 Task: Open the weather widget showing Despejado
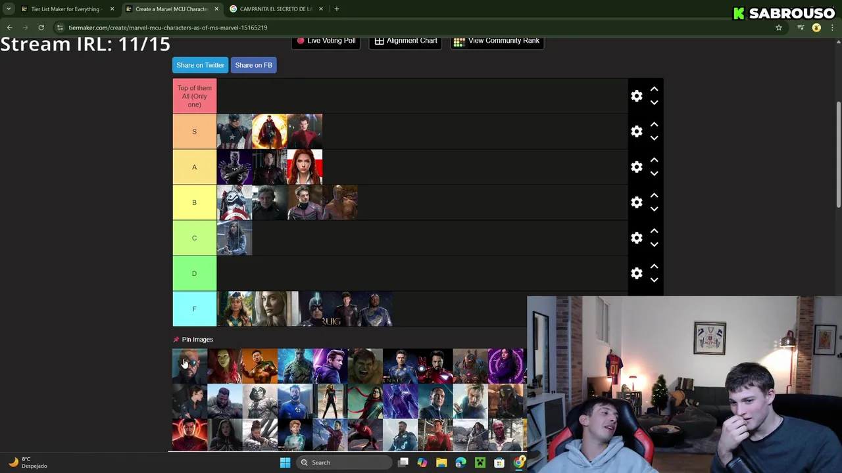pyautogui.click(x=28, y=462)
